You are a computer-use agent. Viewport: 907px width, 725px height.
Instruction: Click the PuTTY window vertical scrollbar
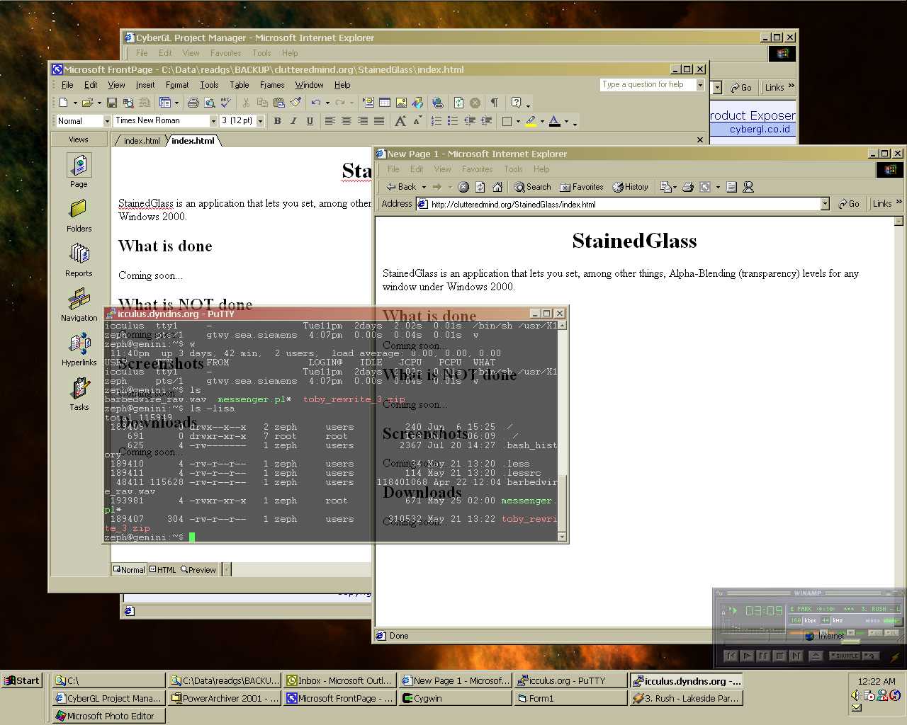pos(563,430)
